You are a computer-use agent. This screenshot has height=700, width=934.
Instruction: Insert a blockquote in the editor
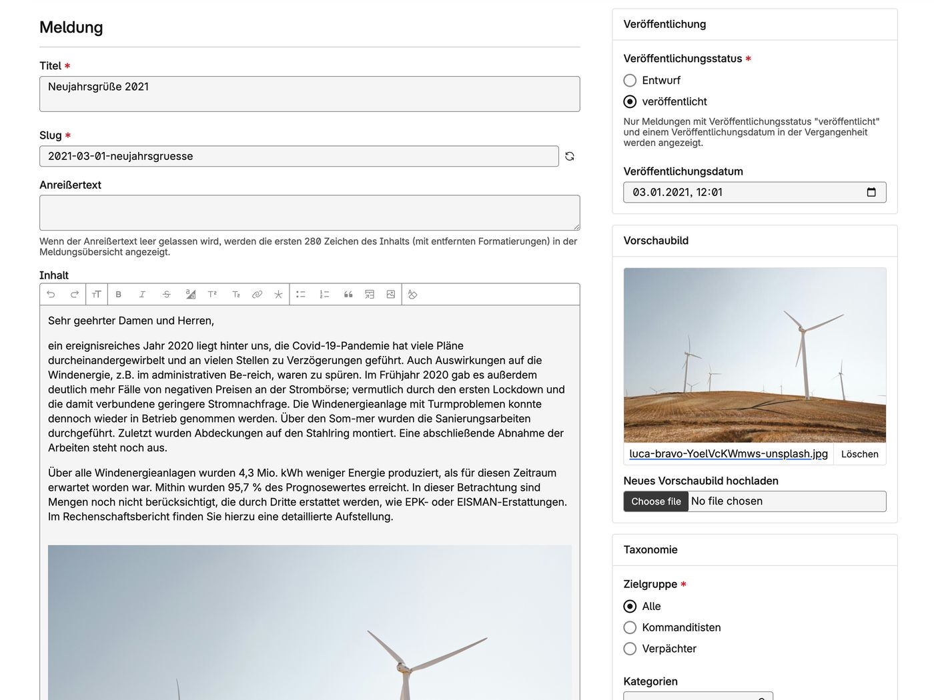point(348,294)
